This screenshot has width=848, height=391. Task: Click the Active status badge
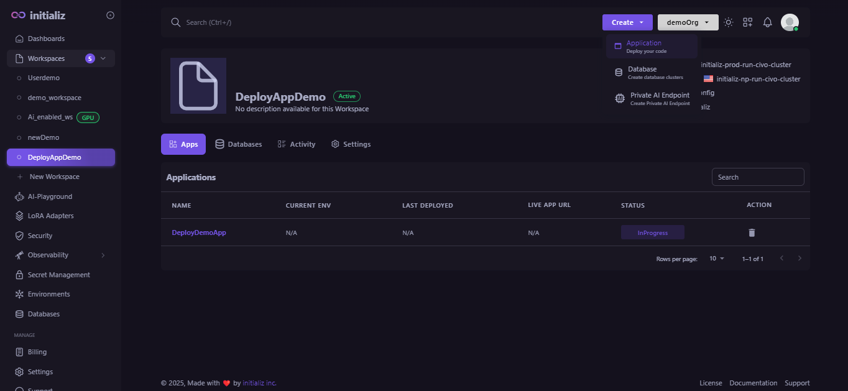click(x=347, y=96)
